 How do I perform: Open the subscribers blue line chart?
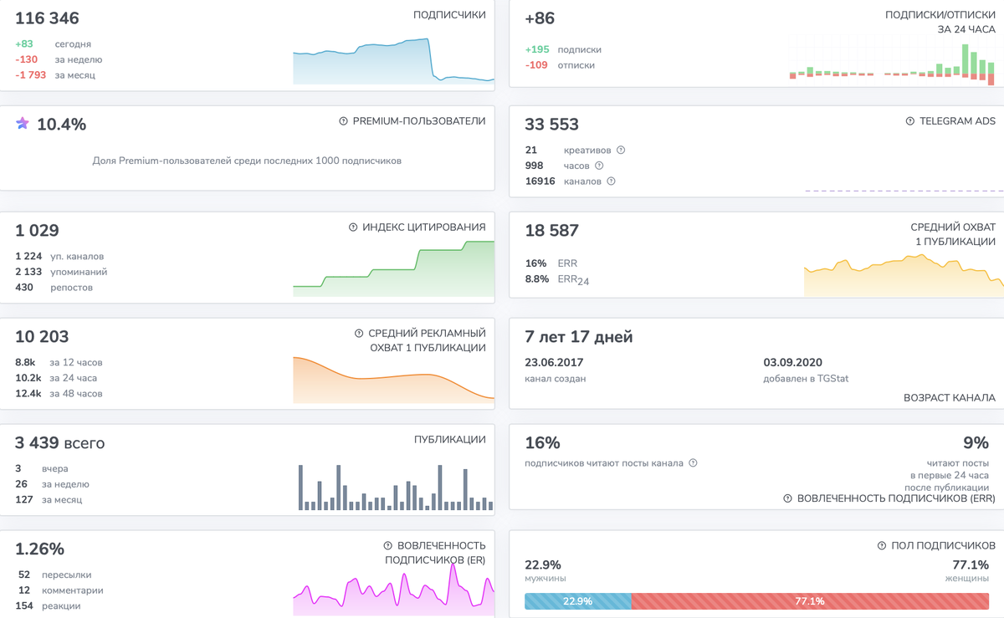(393, 61)
